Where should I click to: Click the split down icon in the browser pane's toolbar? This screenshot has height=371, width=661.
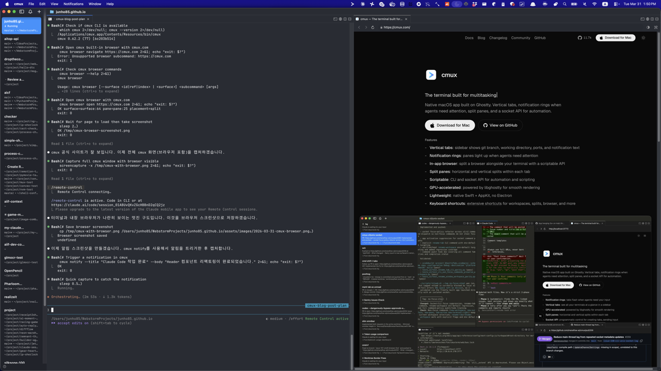pyautogui.click(x=657, y=19)
